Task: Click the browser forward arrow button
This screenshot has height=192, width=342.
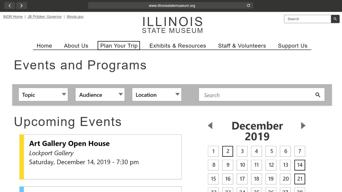Action: [21, 6]
